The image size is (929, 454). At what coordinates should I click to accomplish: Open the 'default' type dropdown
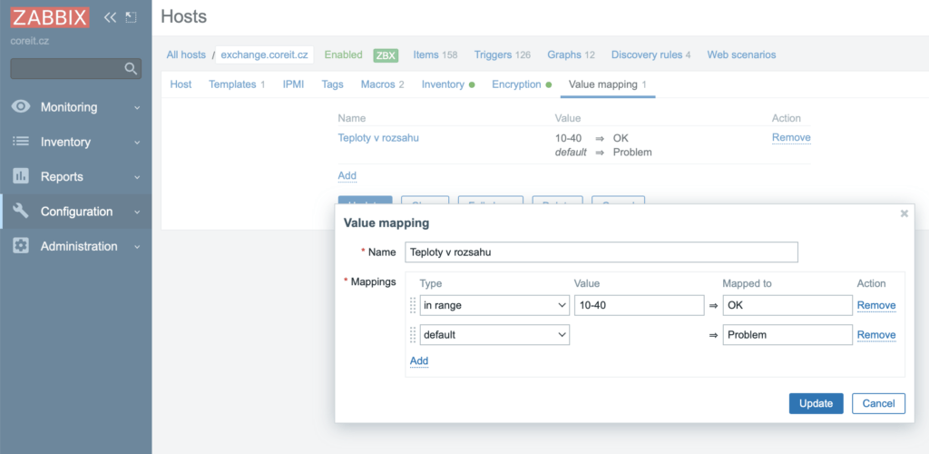pos(494,335)
